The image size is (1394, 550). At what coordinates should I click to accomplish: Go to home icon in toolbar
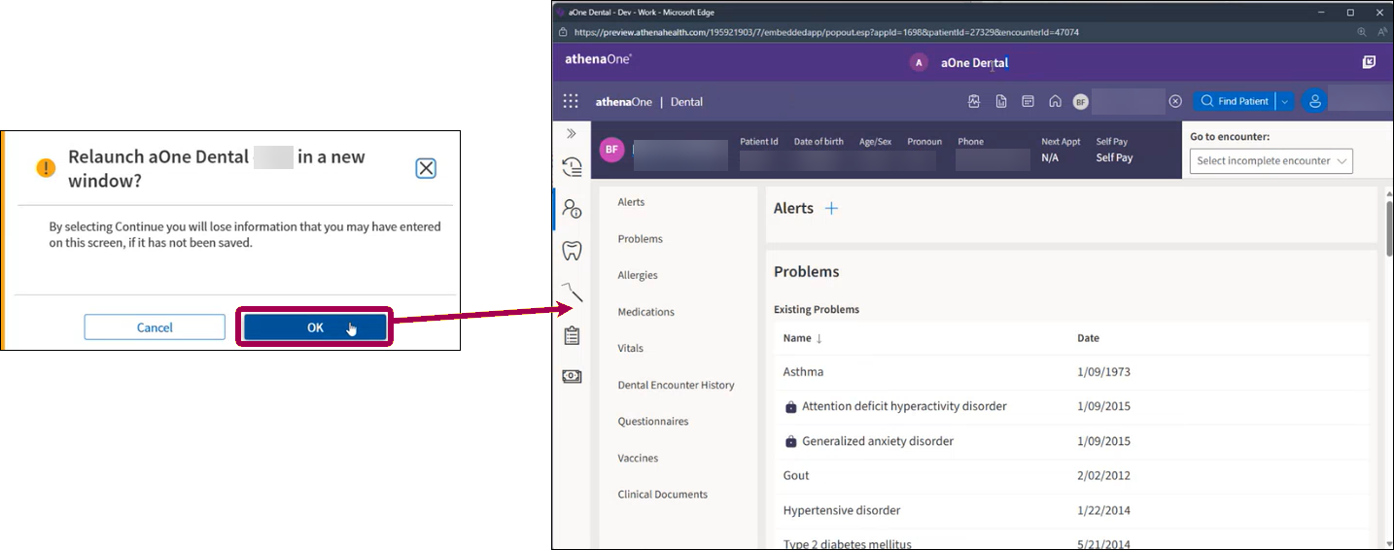click(x=1055, y=101)
